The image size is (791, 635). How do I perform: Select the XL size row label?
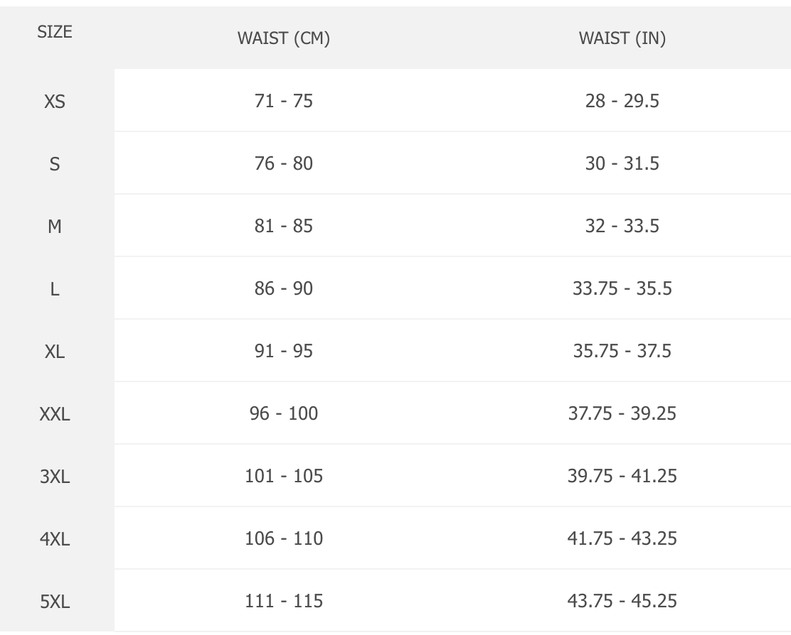coord(55,352)
